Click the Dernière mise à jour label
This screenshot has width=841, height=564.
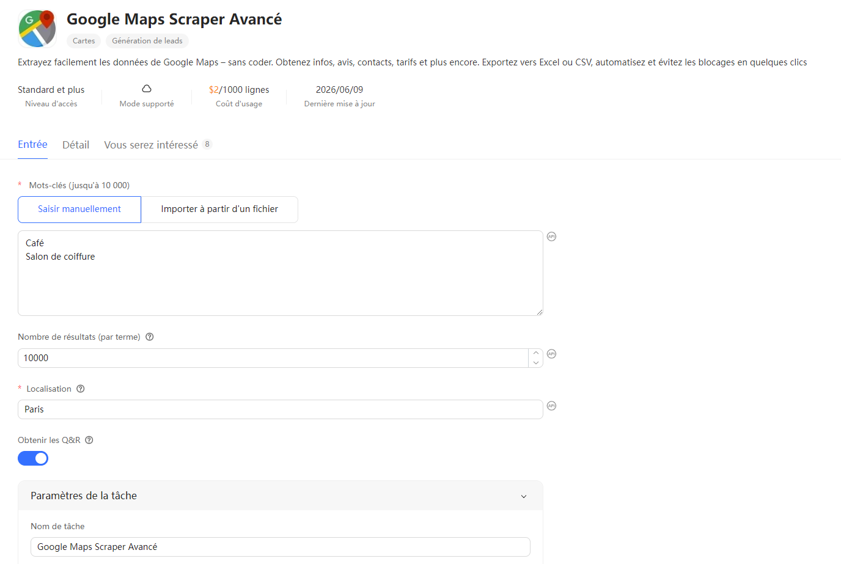[339, 104]
